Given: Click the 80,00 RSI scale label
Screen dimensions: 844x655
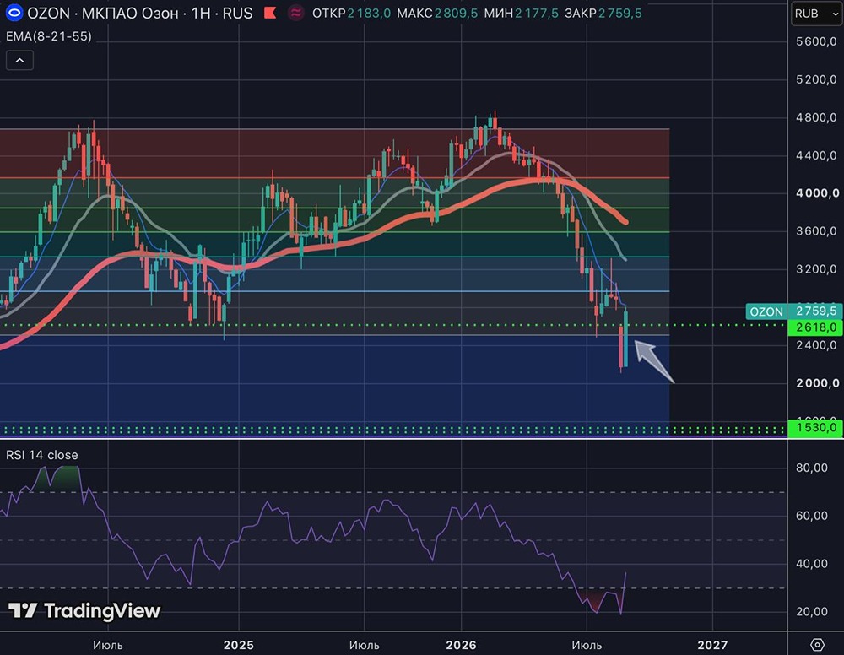Looking at the screenshot, I should tap(812, 467).
